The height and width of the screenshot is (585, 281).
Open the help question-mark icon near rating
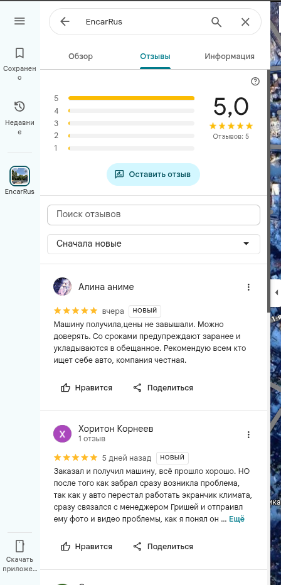click(x=255, y=82)
